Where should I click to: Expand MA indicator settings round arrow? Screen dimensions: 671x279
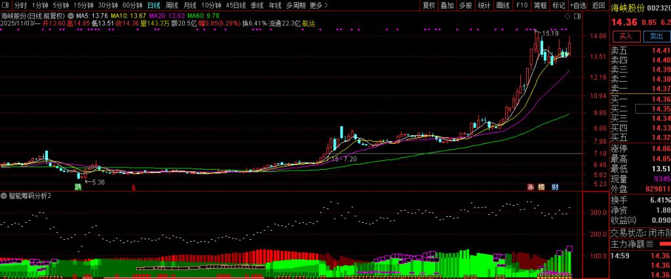tap(71, 16)
